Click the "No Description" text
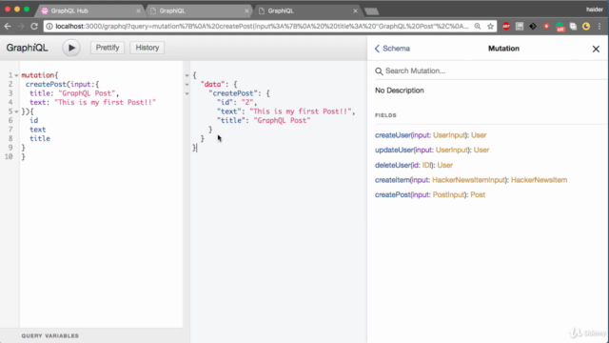Image resolution: width=609 pixels, height=343 pixels. [x=400, y=91]
